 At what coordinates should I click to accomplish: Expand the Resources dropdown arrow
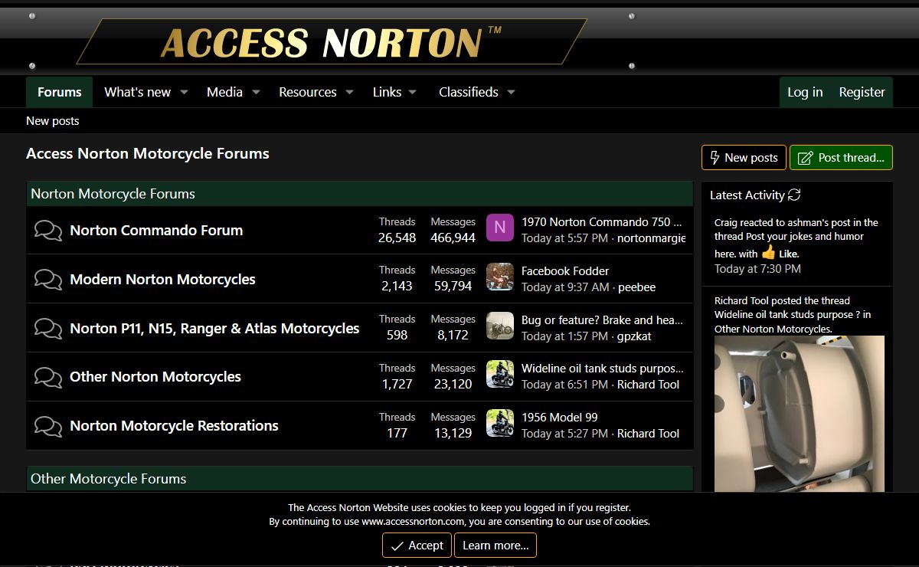click(349, 92)
